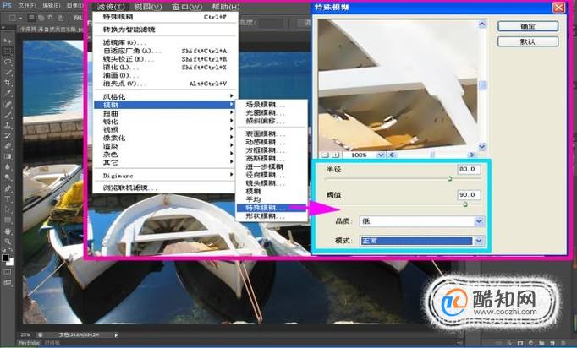577x348 pixels.
Task: Choose 浏览联机滤镜... from the filter menu
Action: pyautogui.click(x=165, y=188)
